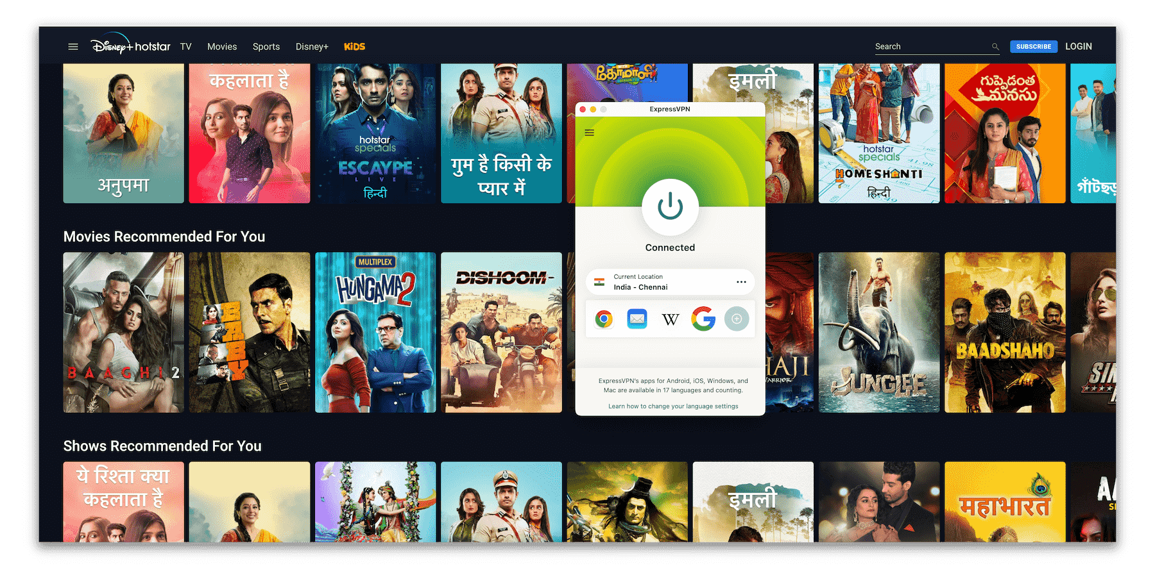Open the Mail shortcut in ExpressVPN
This screenshot has width=1155, height=568.
[x=637, y=319]
